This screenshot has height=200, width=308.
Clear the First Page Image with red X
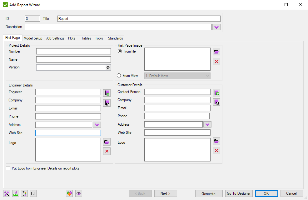[x=216, y=62]
